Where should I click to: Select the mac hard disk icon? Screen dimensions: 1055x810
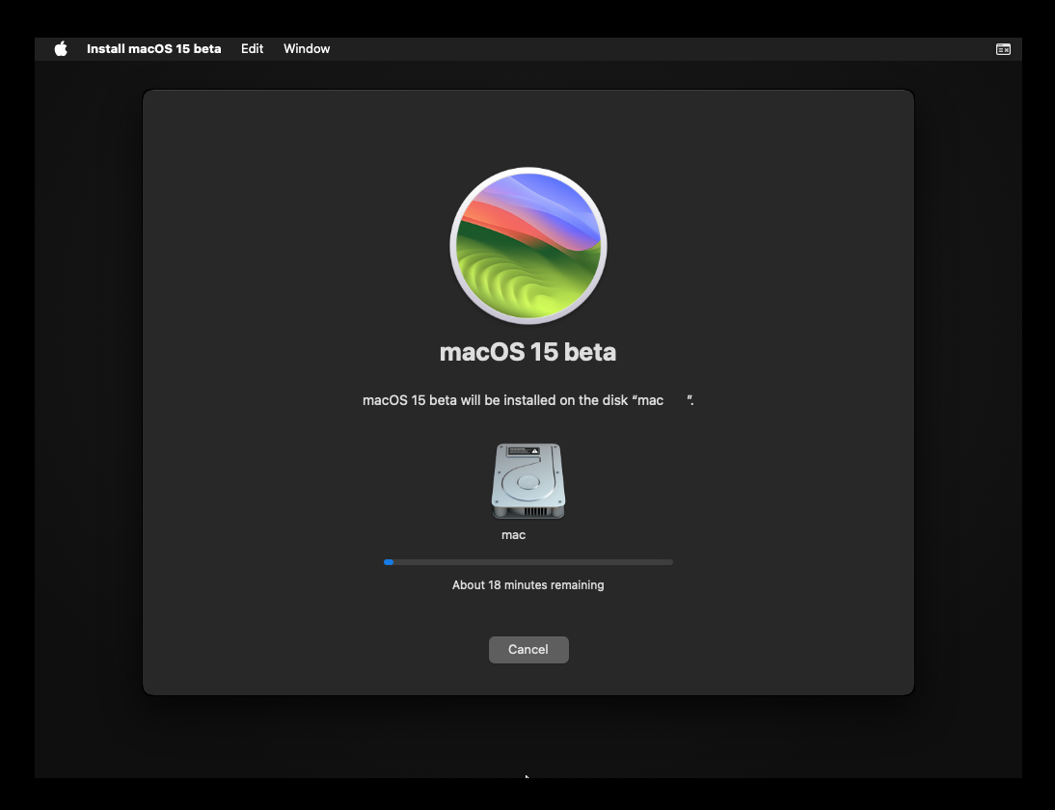click(x=528, y=481)
